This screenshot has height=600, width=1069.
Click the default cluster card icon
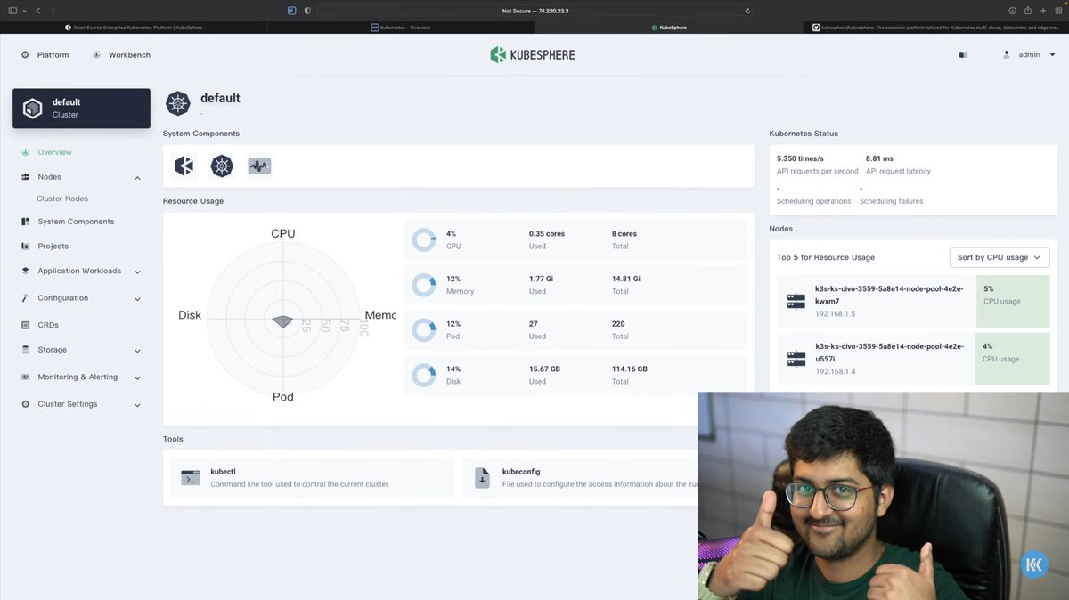[33, 109]
